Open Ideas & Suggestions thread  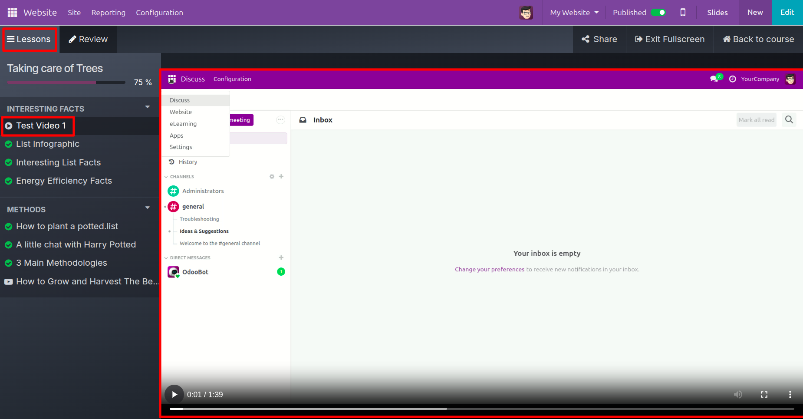tap(204, 231)
